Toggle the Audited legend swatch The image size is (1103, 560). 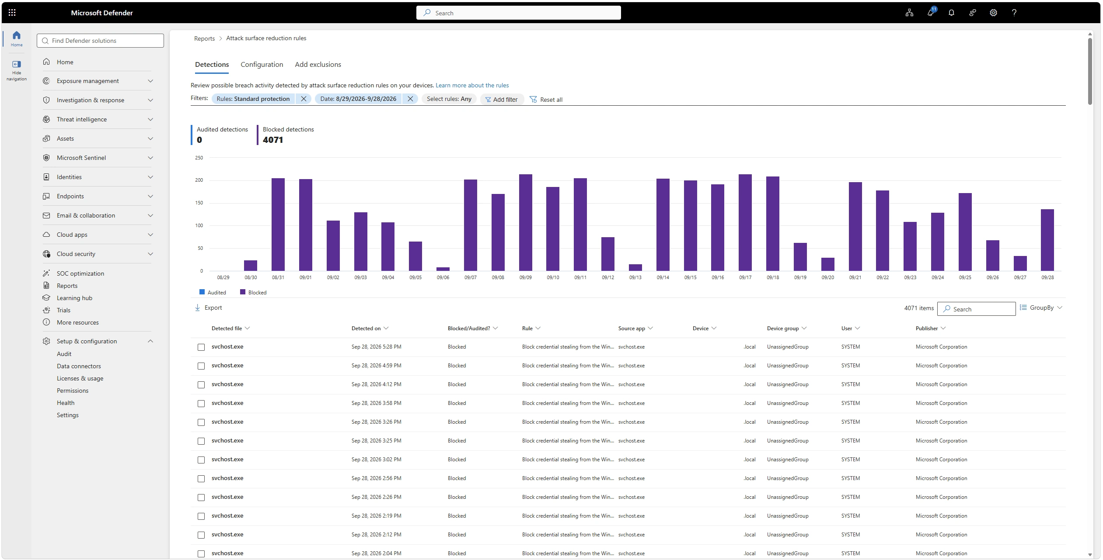(x=202, y=292)
